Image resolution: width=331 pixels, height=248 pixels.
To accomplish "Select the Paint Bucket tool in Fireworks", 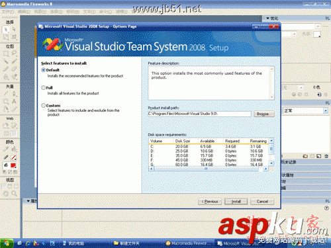I will tap(14, 149).
